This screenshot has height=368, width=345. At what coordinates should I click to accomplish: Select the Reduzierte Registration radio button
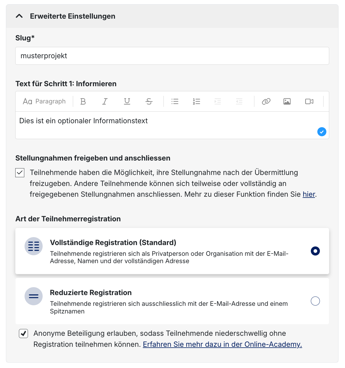coord(315,301)
